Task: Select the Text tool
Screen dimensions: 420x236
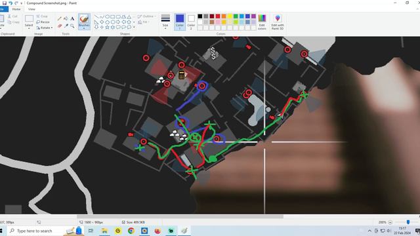Action: click(x=72, y=18)
